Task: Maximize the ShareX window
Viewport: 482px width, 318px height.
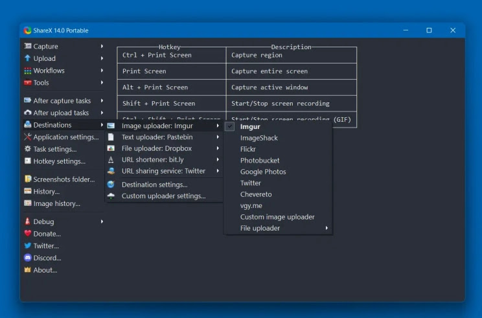Action: click(x=429, y=30)
